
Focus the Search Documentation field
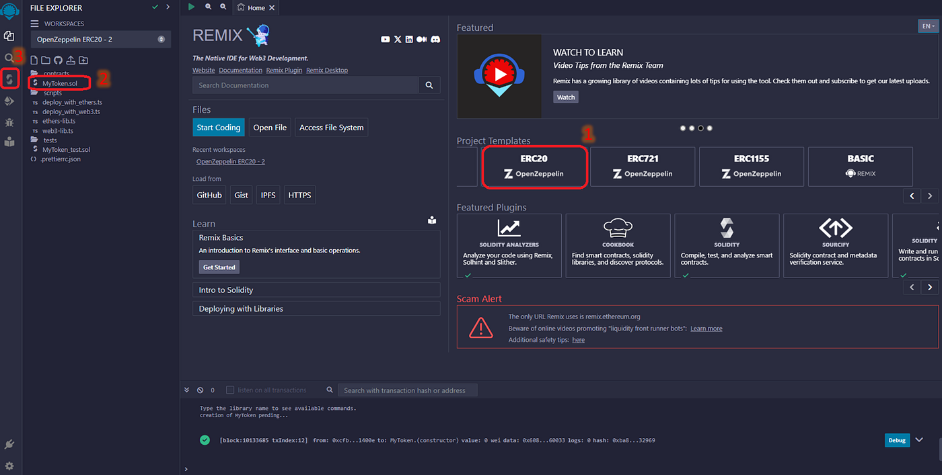pos(305,85)
